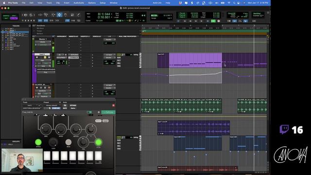The height and width of the screenshot is (175, 311).
Task: Open the Setup menu
Action: coord(103,3)
